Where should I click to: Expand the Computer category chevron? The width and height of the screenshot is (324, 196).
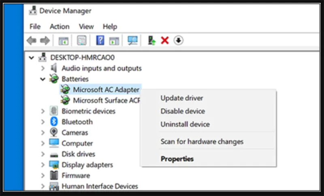click(43, 143)
